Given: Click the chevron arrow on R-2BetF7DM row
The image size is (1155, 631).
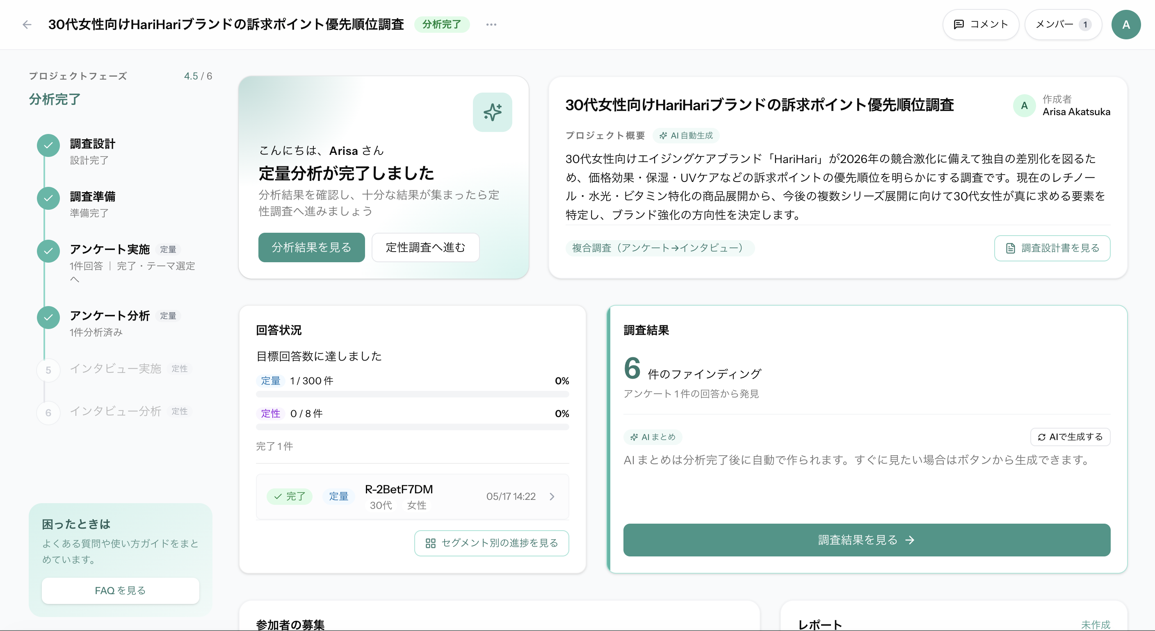Looking at the screenshot, I should (x=552, y=497).
